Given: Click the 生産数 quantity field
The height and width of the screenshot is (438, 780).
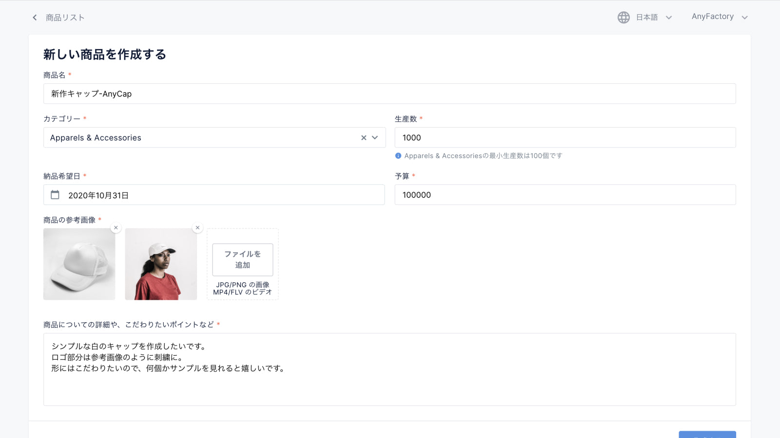Looking at the screenshot, I should [x=565, y=138].
